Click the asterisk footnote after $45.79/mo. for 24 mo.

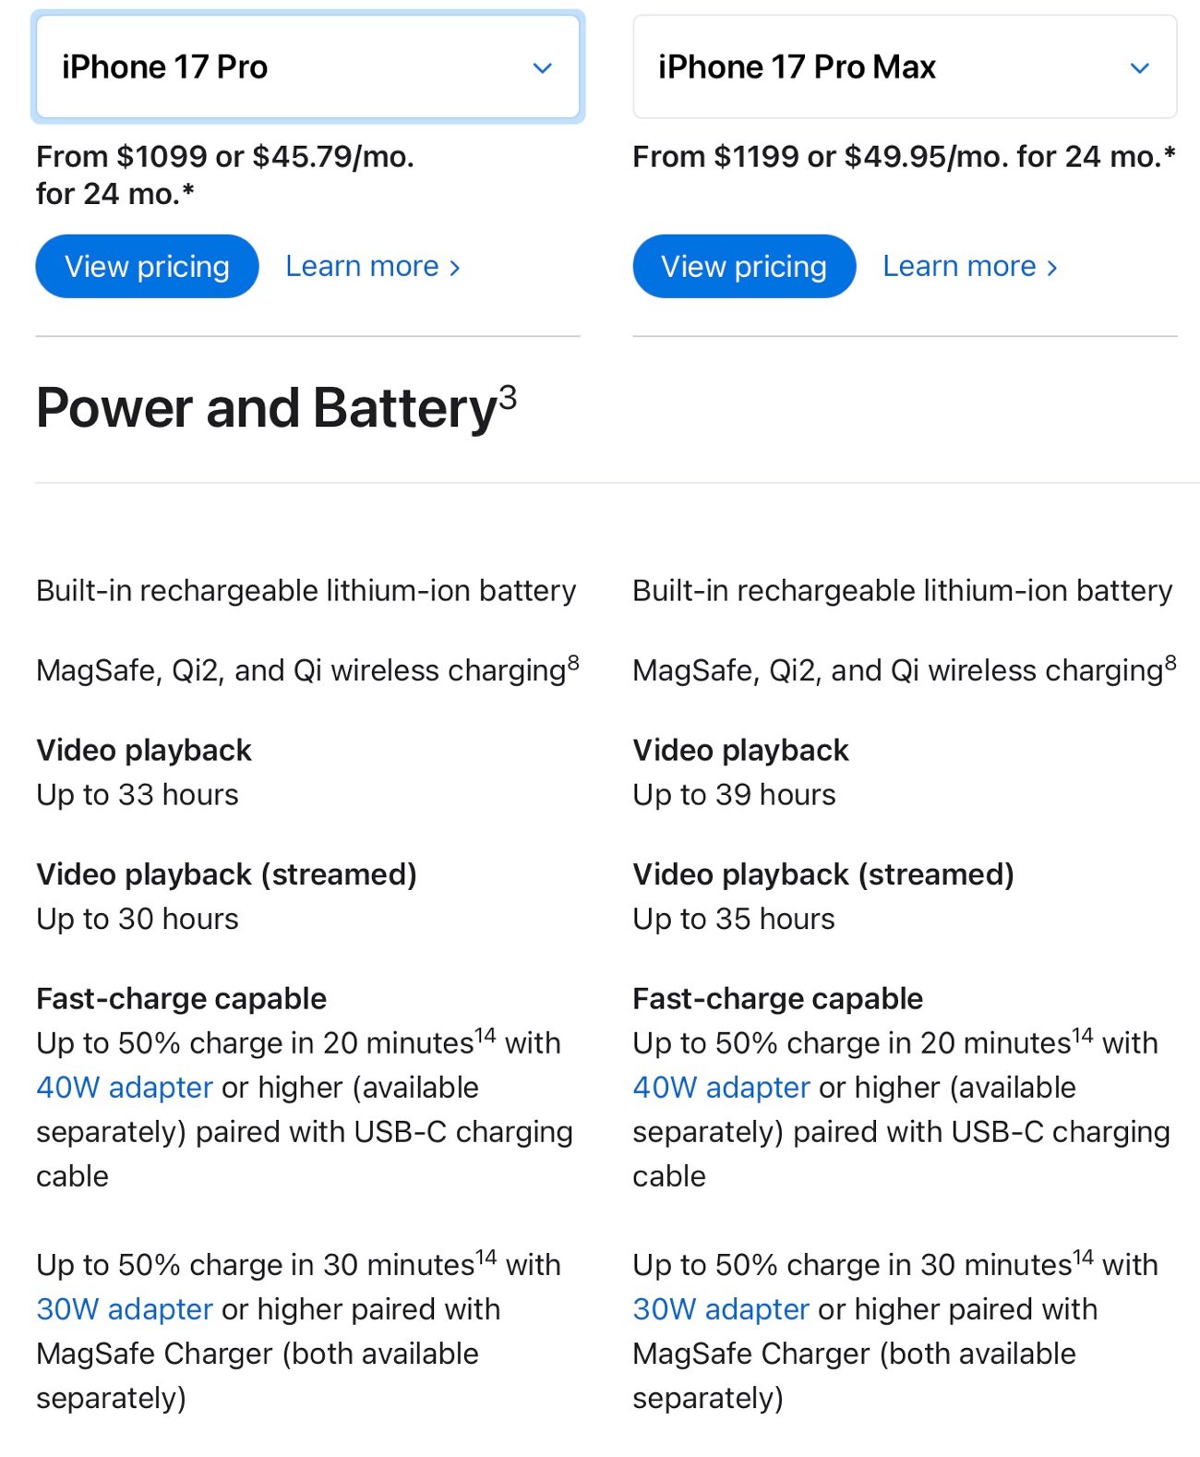(188, 190)
